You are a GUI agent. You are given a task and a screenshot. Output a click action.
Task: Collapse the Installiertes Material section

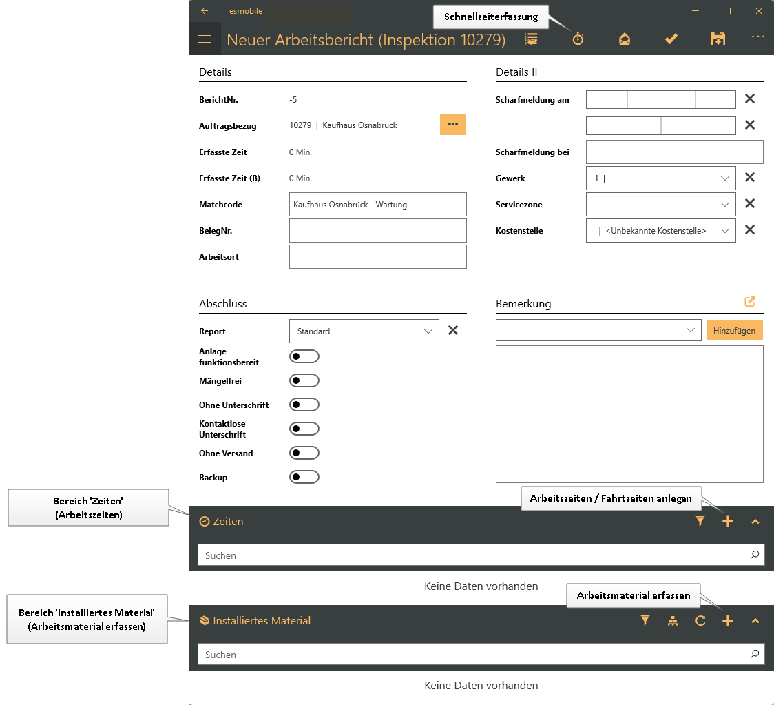(755, 621)
